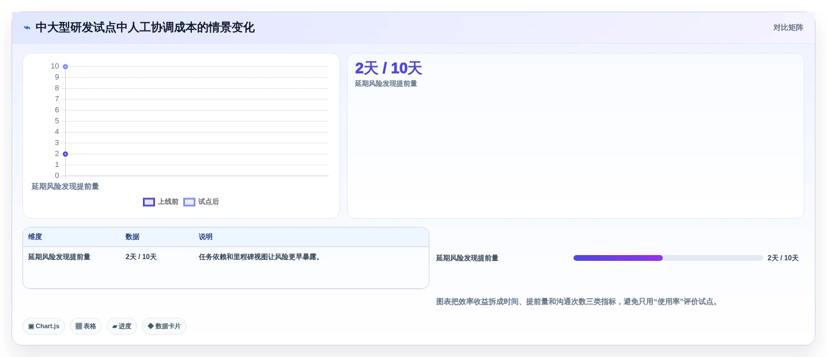The height and width of the screenshot is (357, 827).
Task: Click the 延期风险发现提前量 progress bar
Action: 668,258
